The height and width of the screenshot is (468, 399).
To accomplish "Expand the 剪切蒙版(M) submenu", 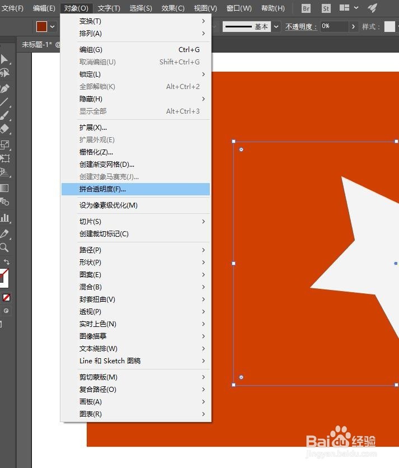I will coord(136,377).
